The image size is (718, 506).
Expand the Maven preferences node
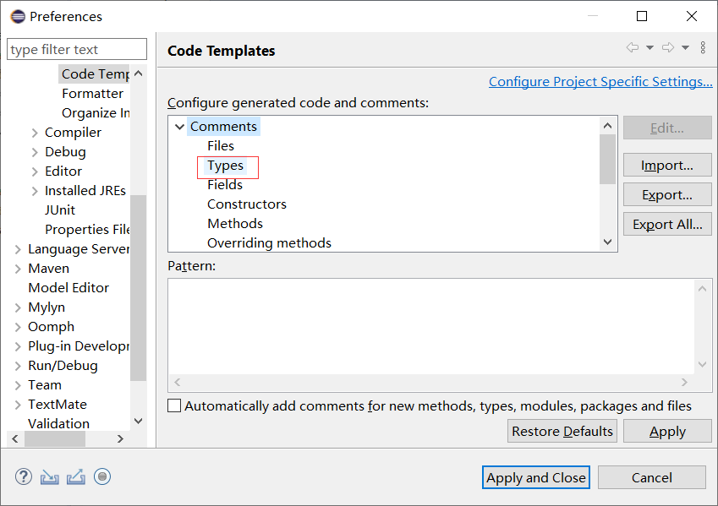click(18, 269)
